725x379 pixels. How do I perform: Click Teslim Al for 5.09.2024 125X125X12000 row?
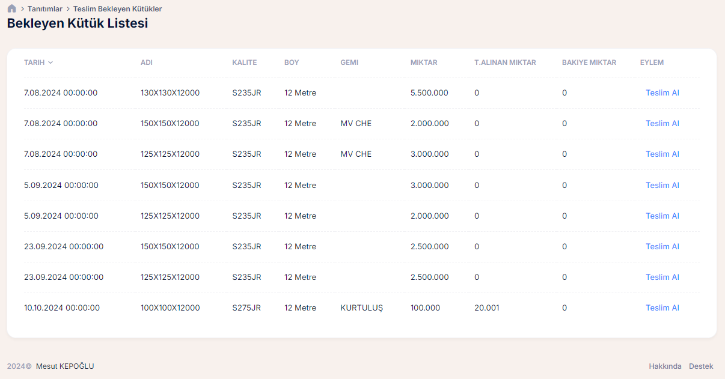point(662,216)
